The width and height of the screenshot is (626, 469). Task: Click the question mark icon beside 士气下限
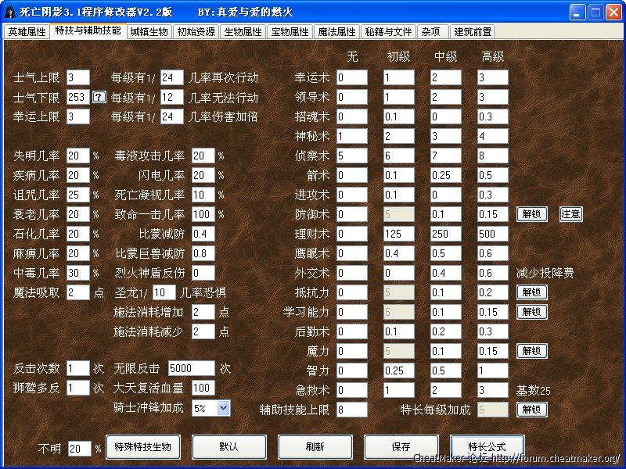point(99,97)
